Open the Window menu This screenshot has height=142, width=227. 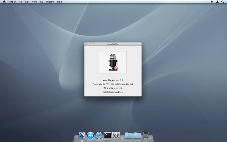pyautogui.click(x=50, y=2)
